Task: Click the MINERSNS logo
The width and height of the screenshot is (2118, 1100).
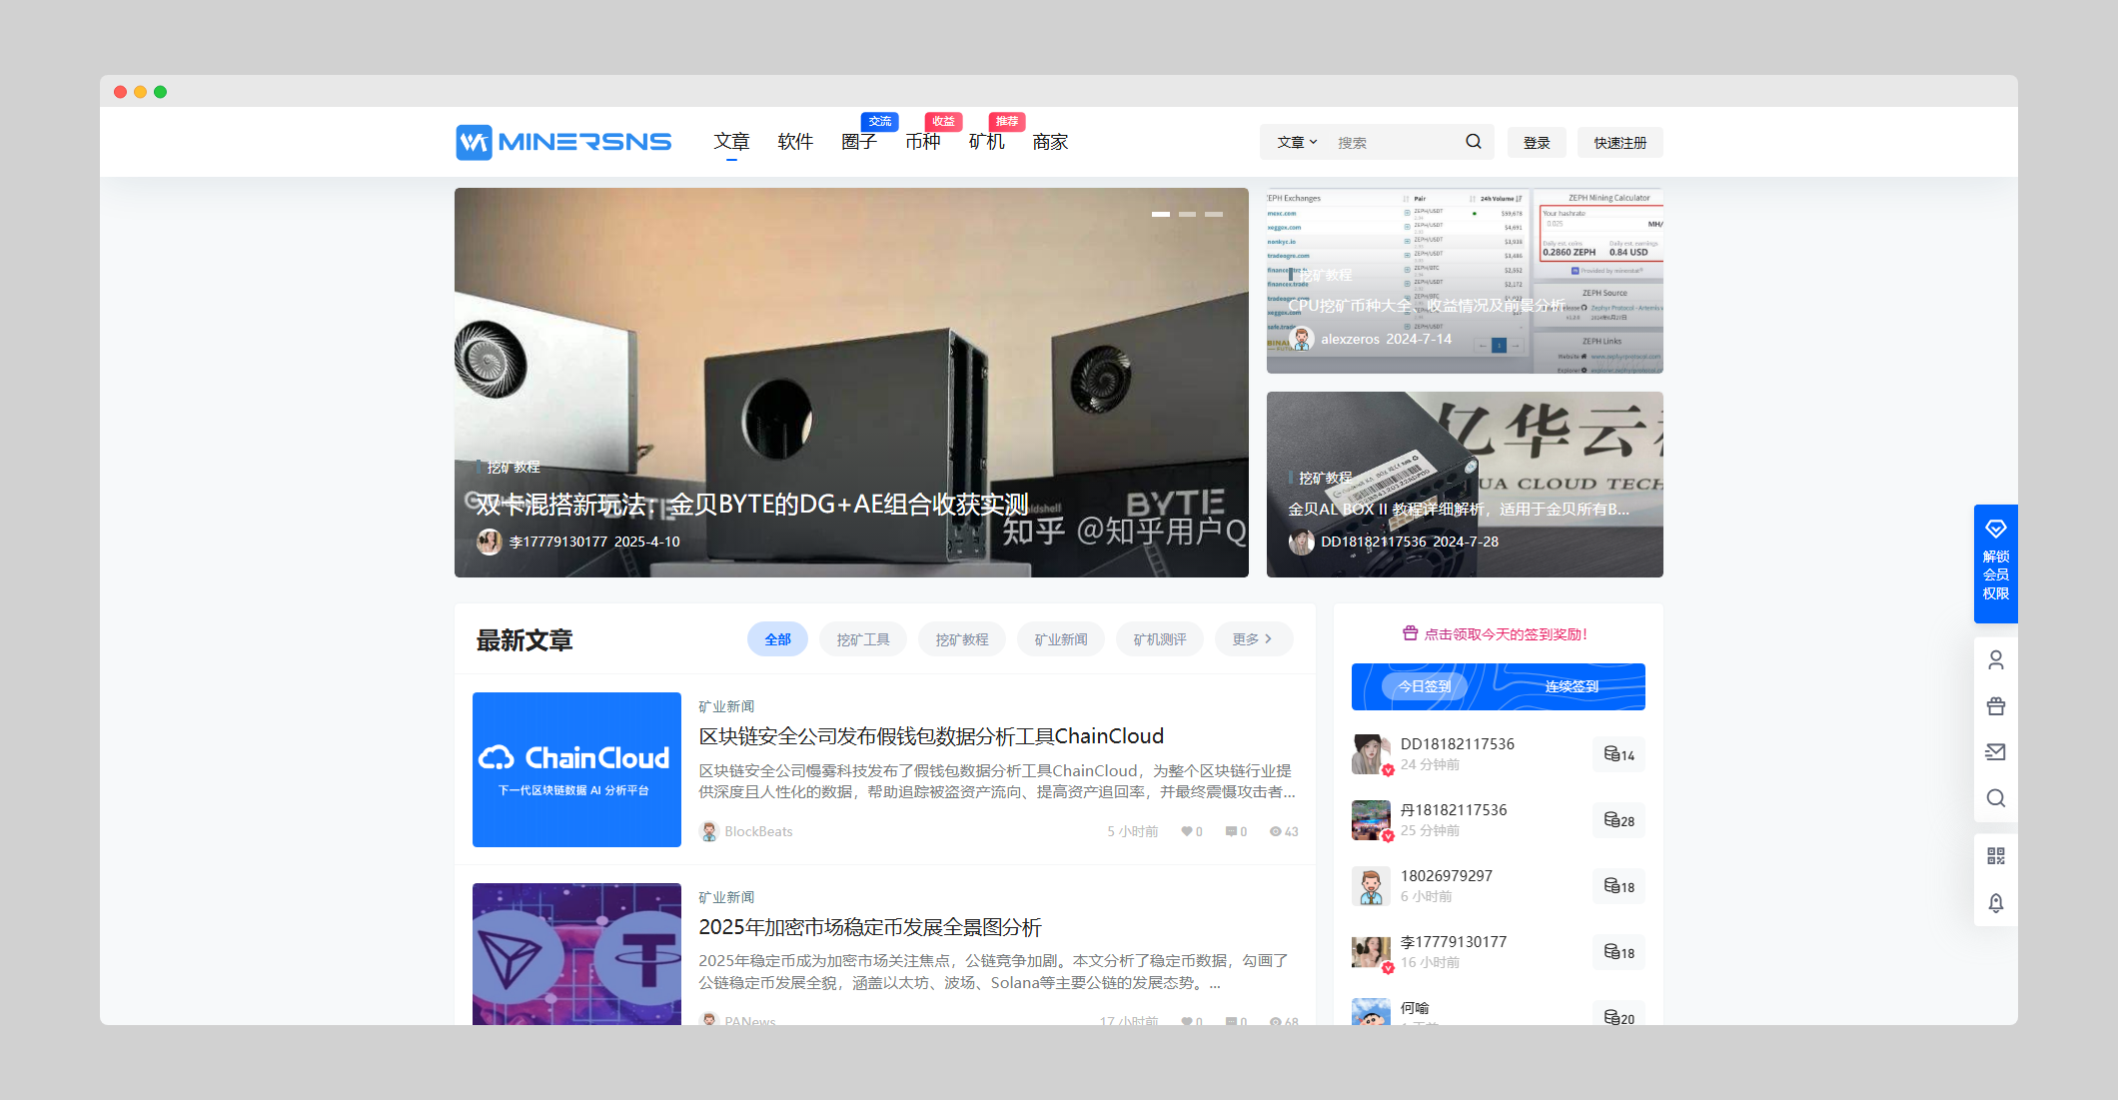Action: pyautogui.click(x=562, y=142)
